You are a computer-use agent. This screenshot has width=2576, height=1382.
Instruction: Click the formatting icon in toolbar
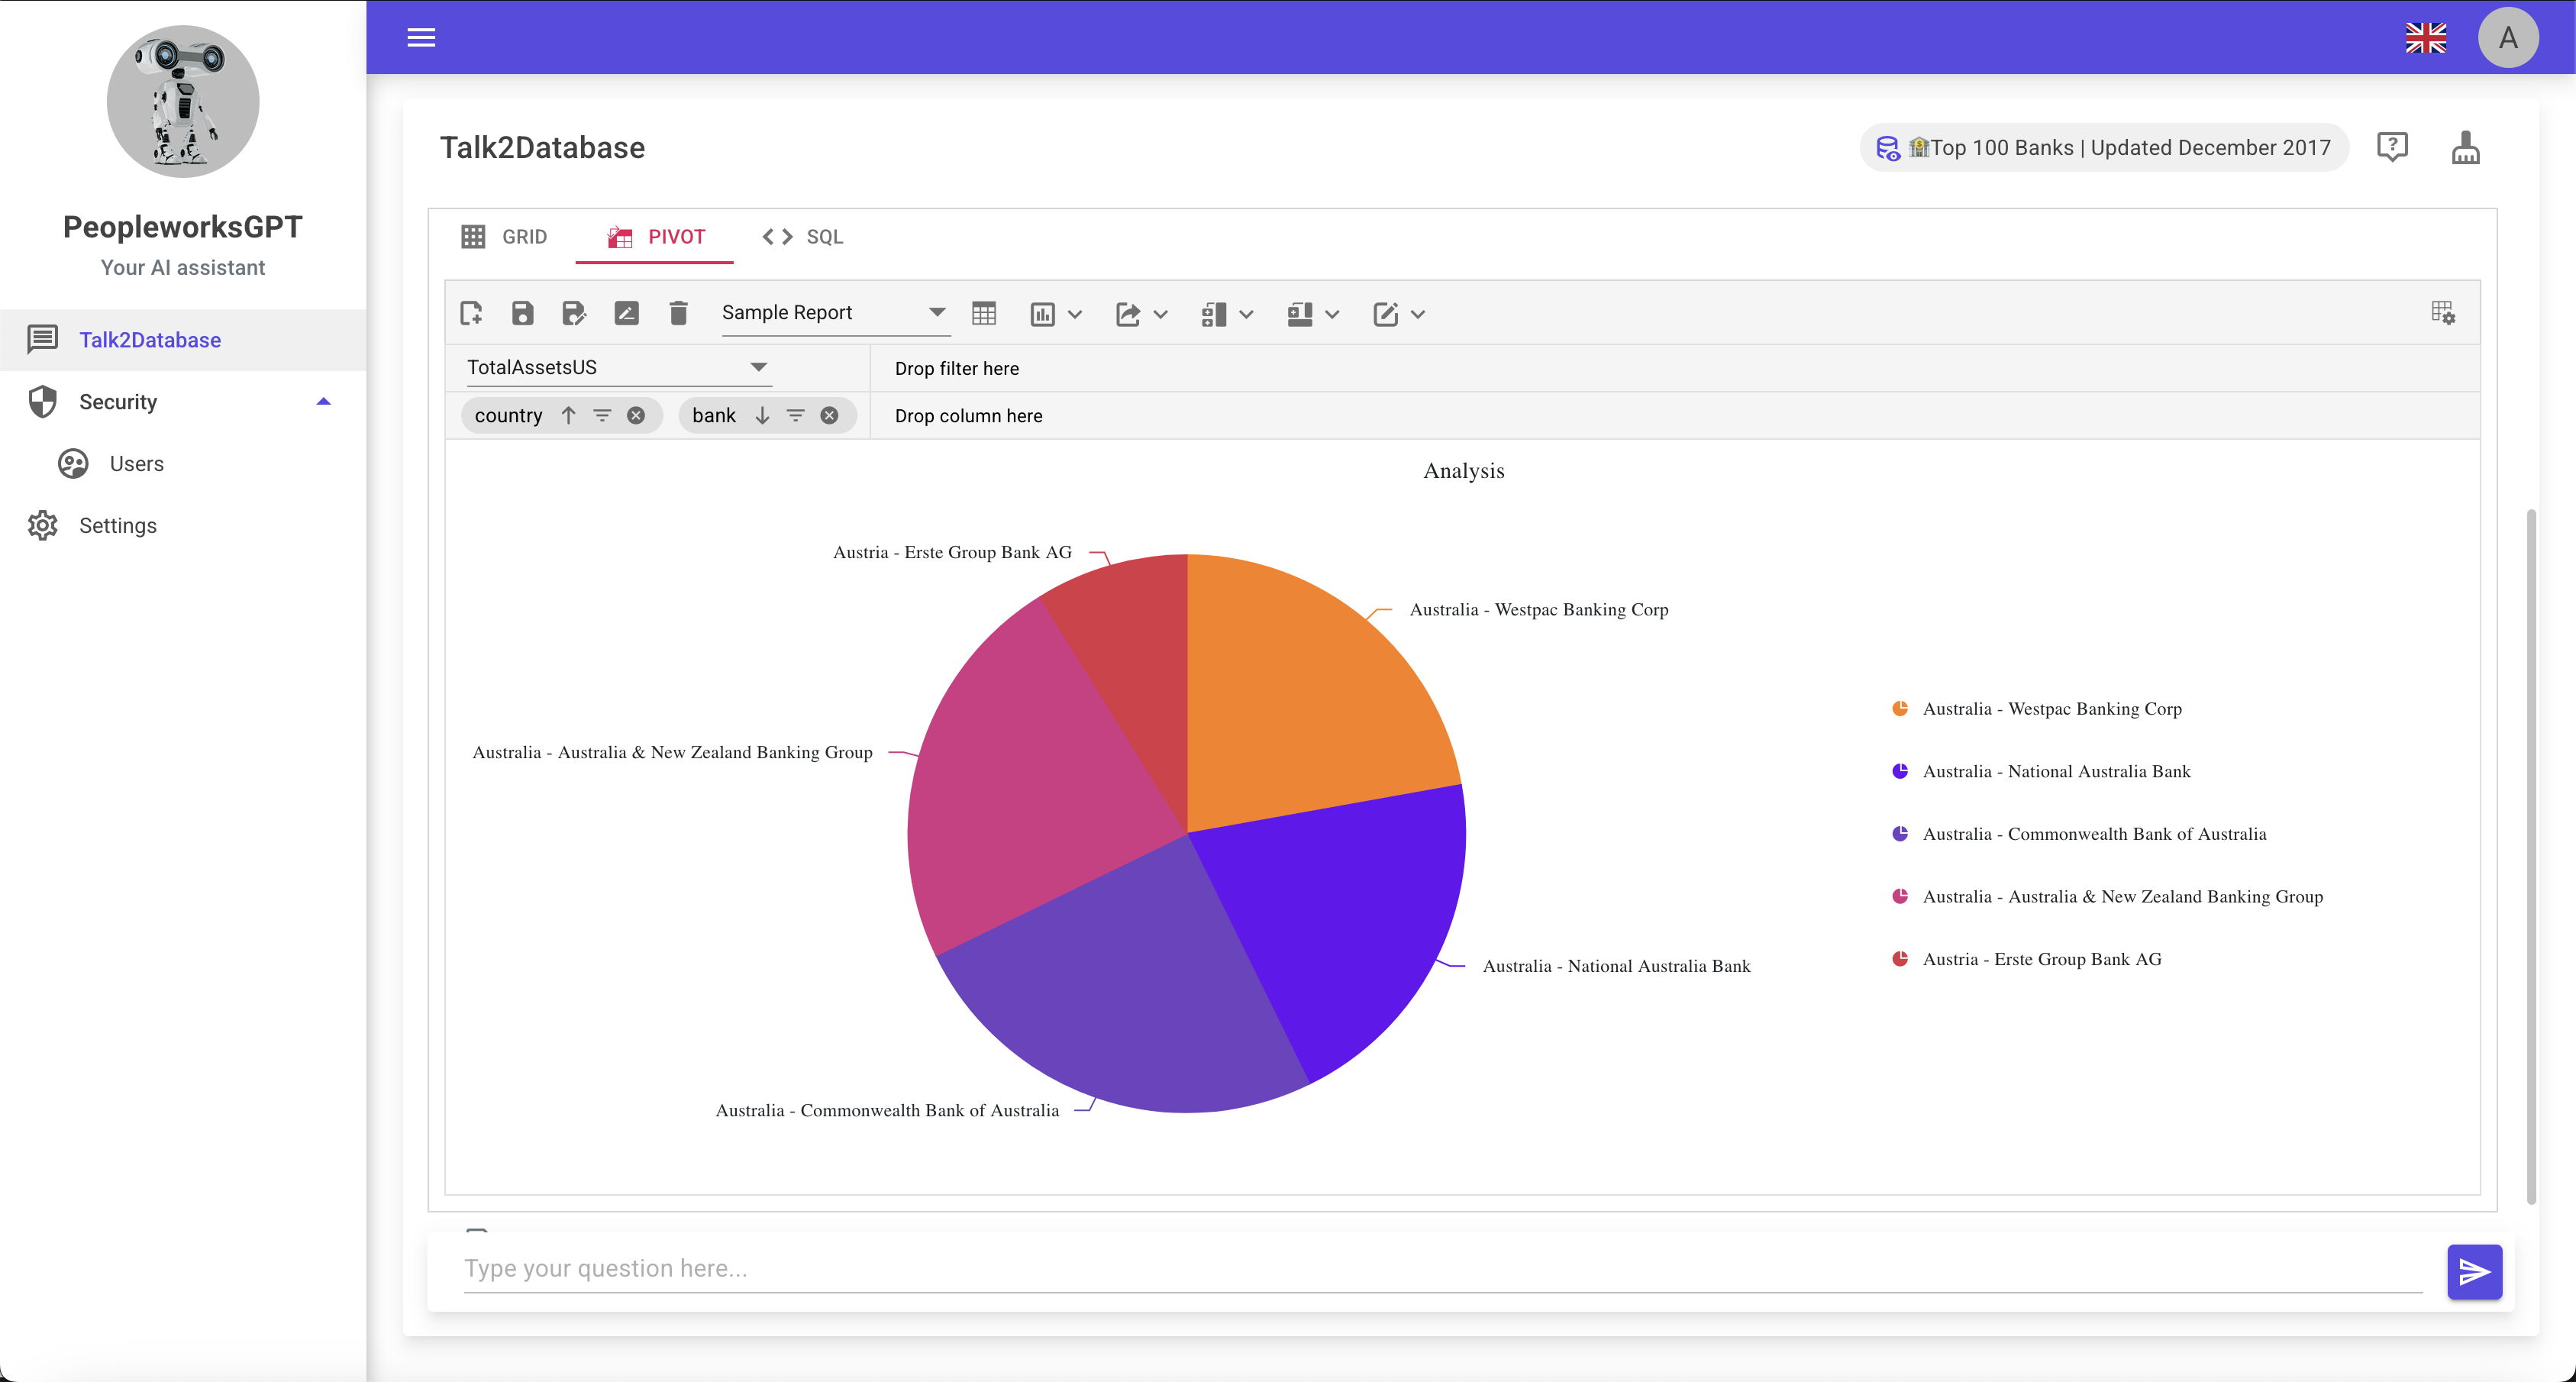1385,314
